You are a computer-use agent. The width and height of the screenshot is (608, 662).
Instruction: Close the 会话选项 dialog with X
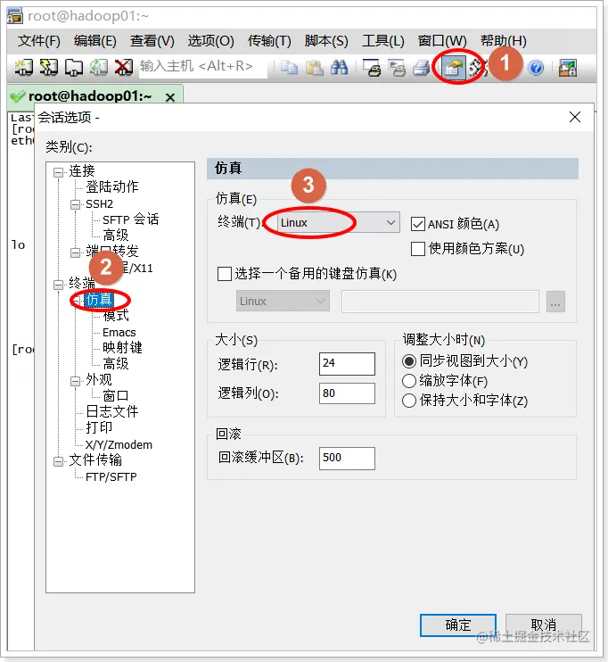[x=575, y=117]
